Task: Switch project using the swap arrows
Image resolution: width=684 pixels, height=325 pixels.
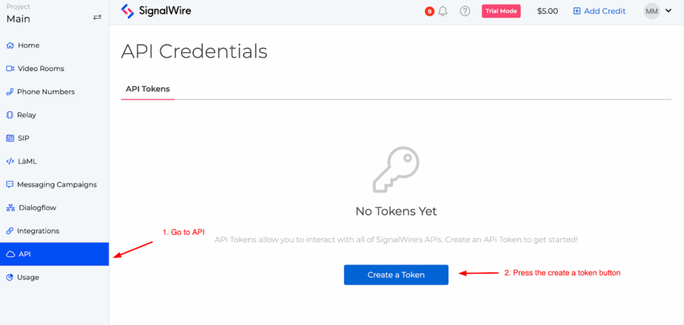Action: 98,17
